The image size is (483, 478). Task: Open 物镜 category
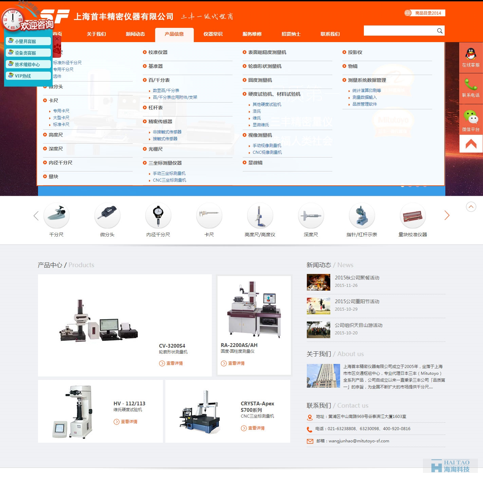353,66
